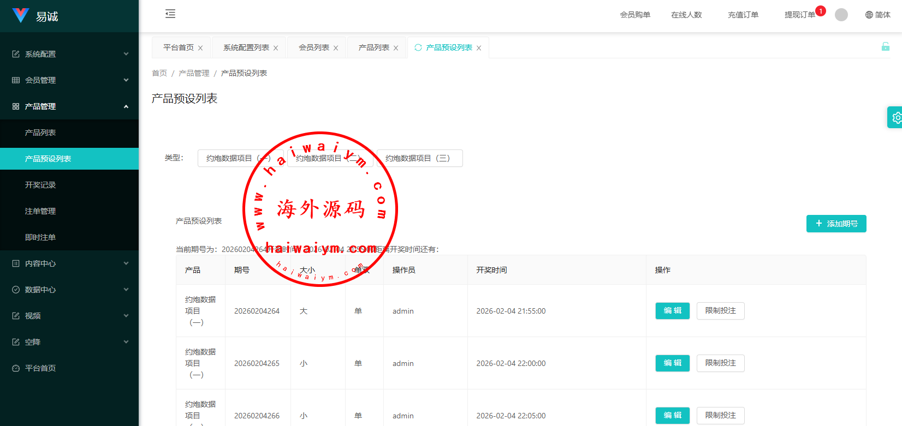Click 限制投注 for period 20260204265

pyautogui.click(x=720, y=363)
